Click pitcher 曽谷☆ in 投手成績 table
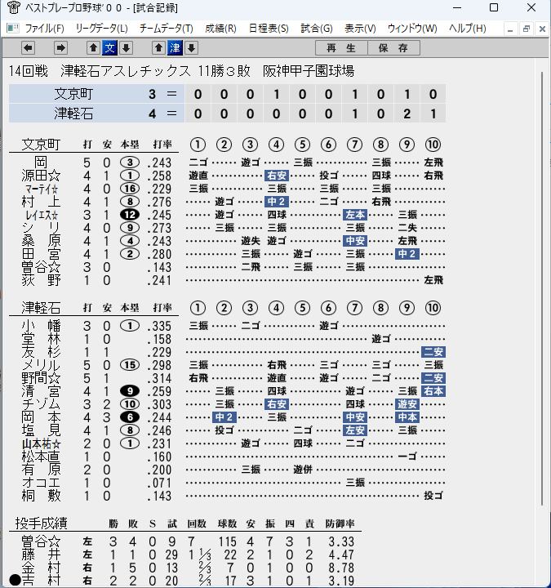 41,541
